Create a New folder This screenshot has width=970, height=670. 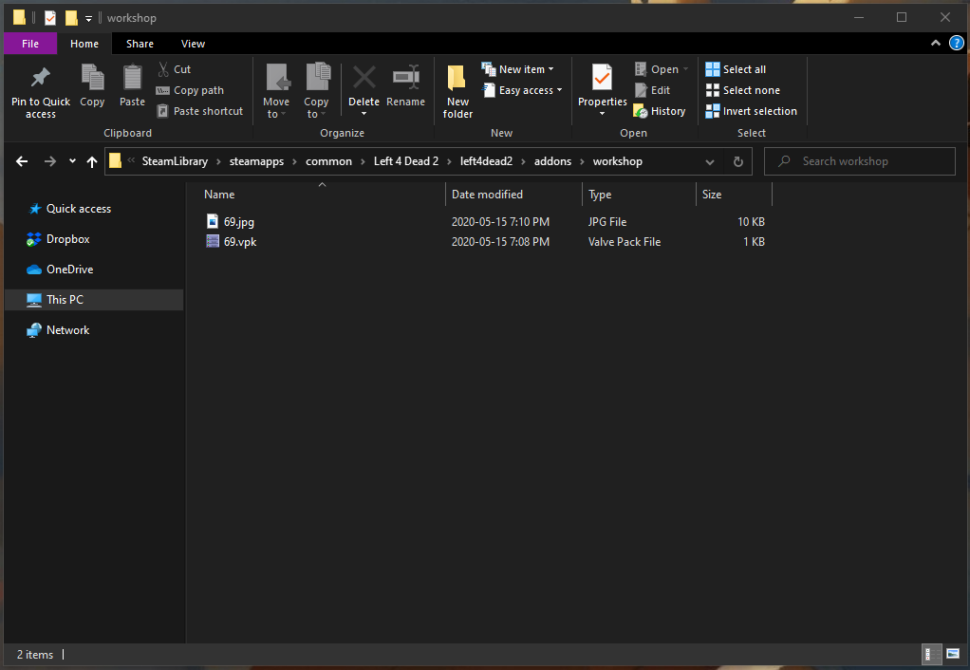(x=457, y=91)
